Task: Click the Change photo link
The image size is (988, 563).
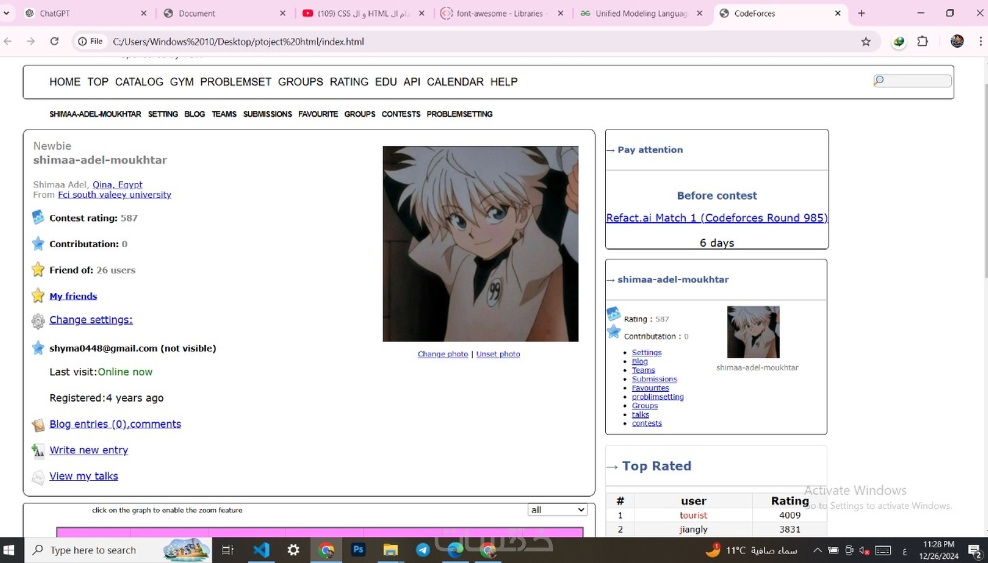Action: pos(443,354)
